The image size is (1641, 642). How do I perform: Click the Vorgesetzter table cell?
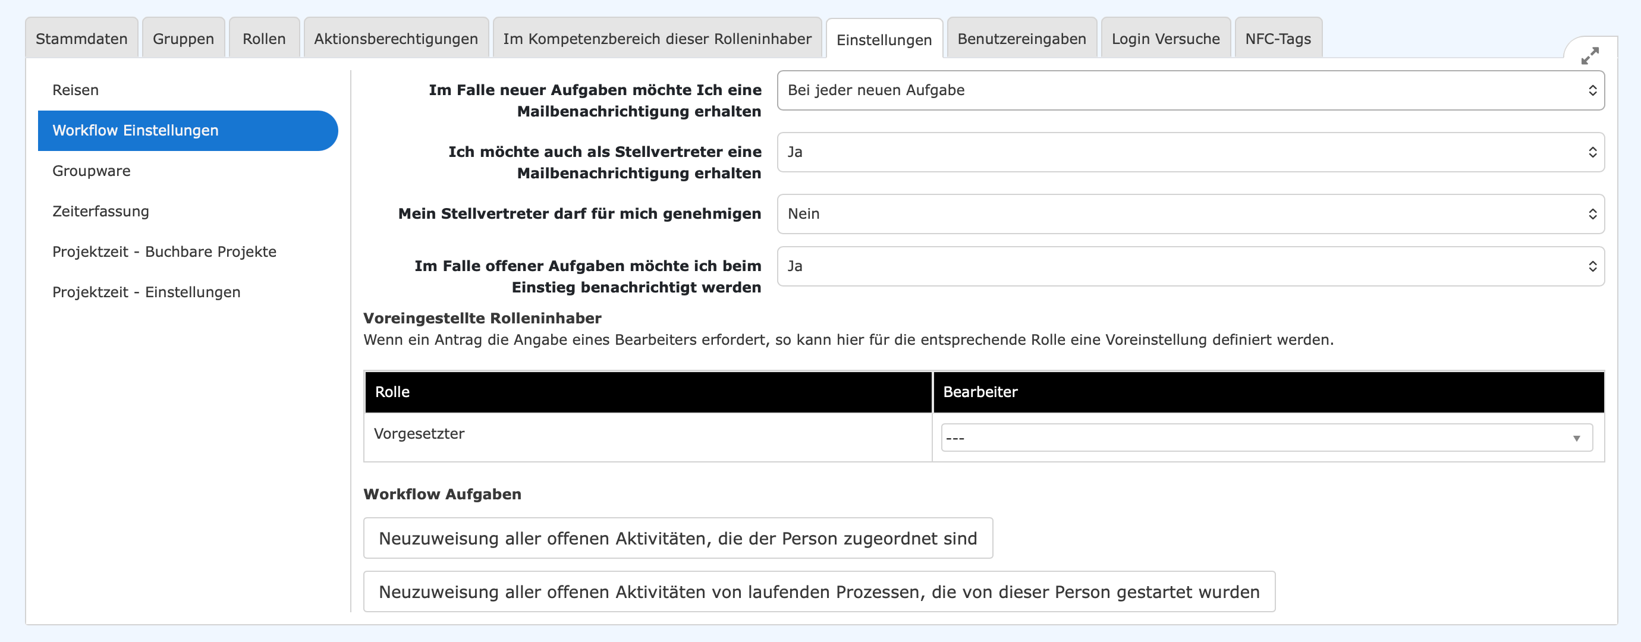648,437
